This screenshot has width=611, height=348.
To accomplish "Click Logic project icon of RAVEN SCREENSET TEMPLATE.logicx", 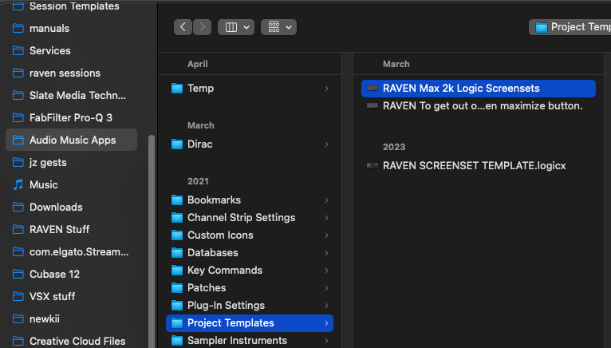I will tap(373, 166).
